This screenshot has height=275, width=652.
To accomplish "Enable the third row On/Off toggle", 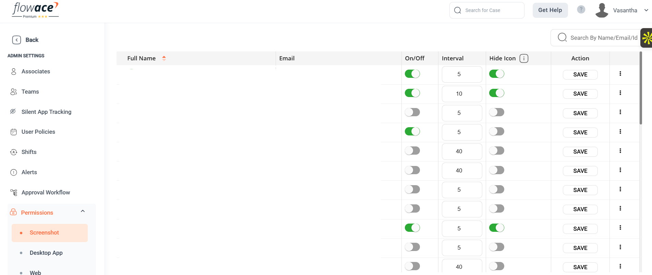I will (x=412, y=112).
